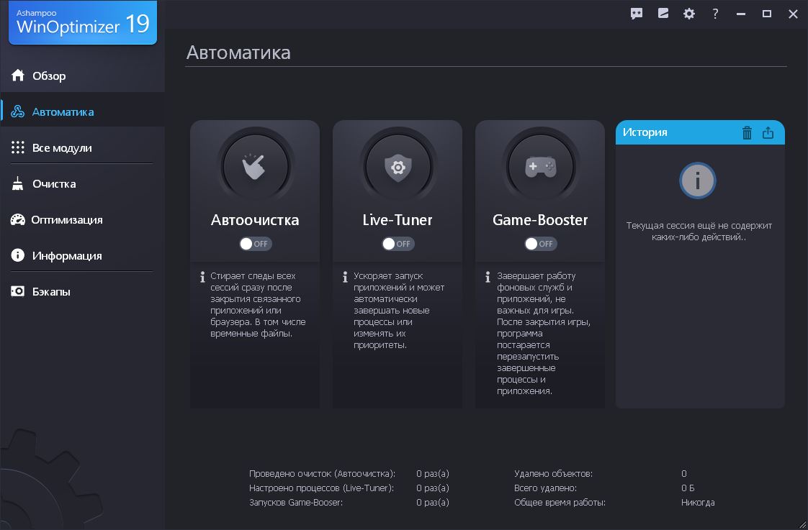Select the Все модули section
Screen dimensions: 808x530
point(58,147)
